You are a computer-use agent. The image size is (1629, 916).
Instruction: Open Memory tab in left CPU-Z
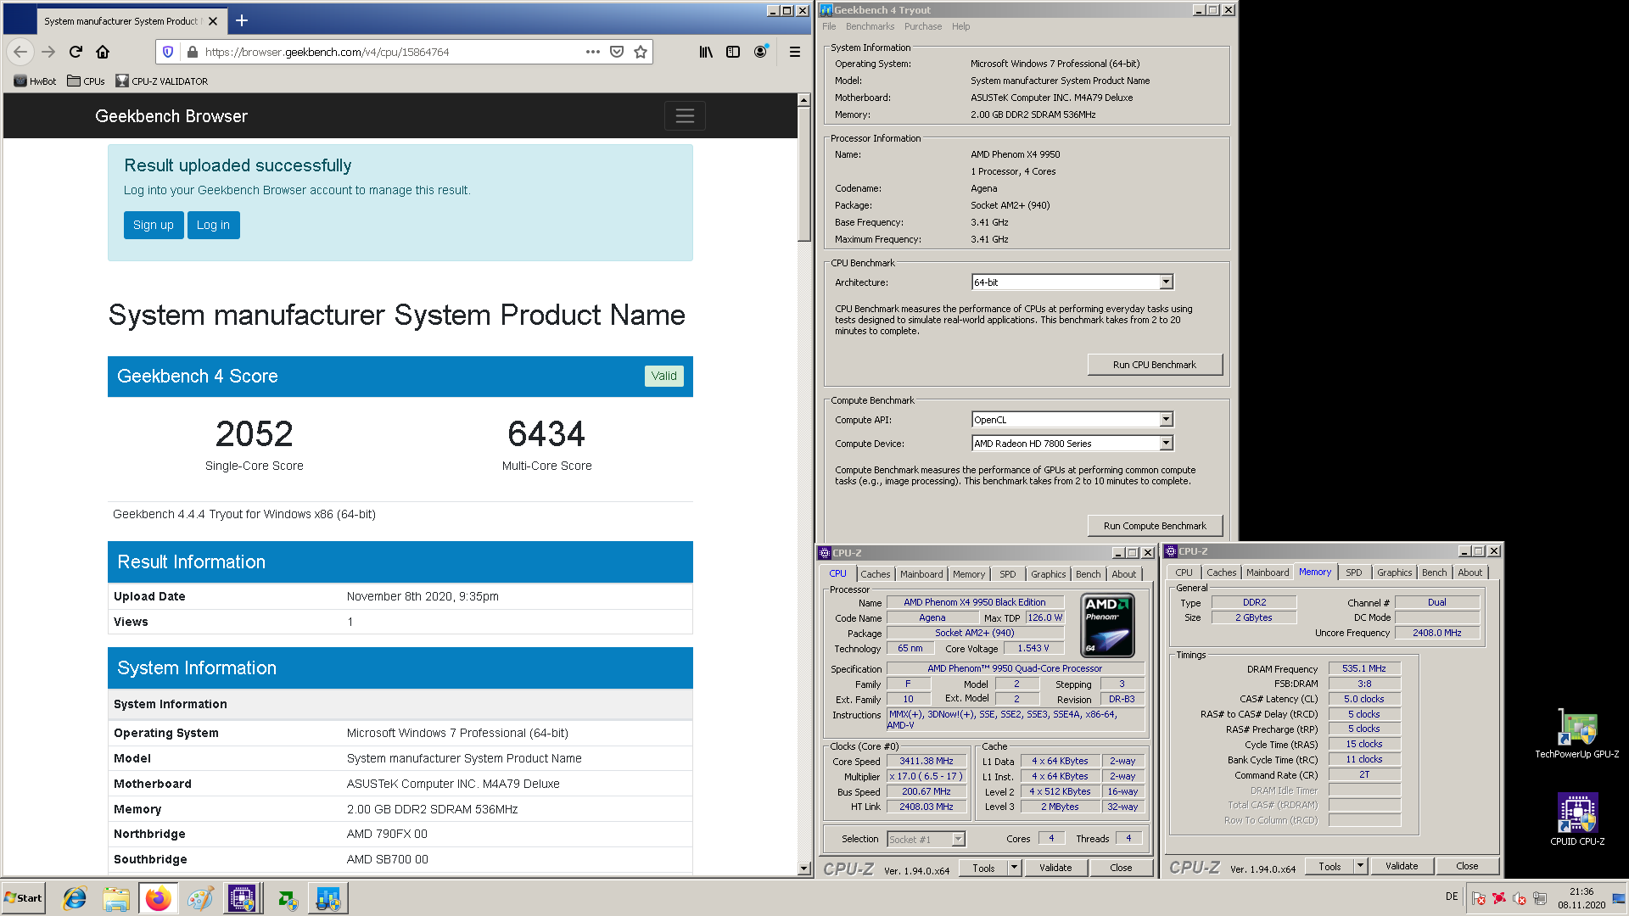pos(968,574)
